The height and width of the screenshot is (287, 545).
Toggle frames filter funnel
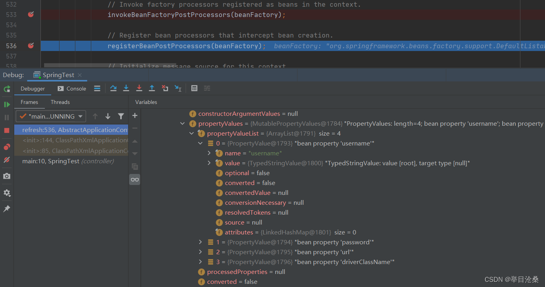pos(121,116)
